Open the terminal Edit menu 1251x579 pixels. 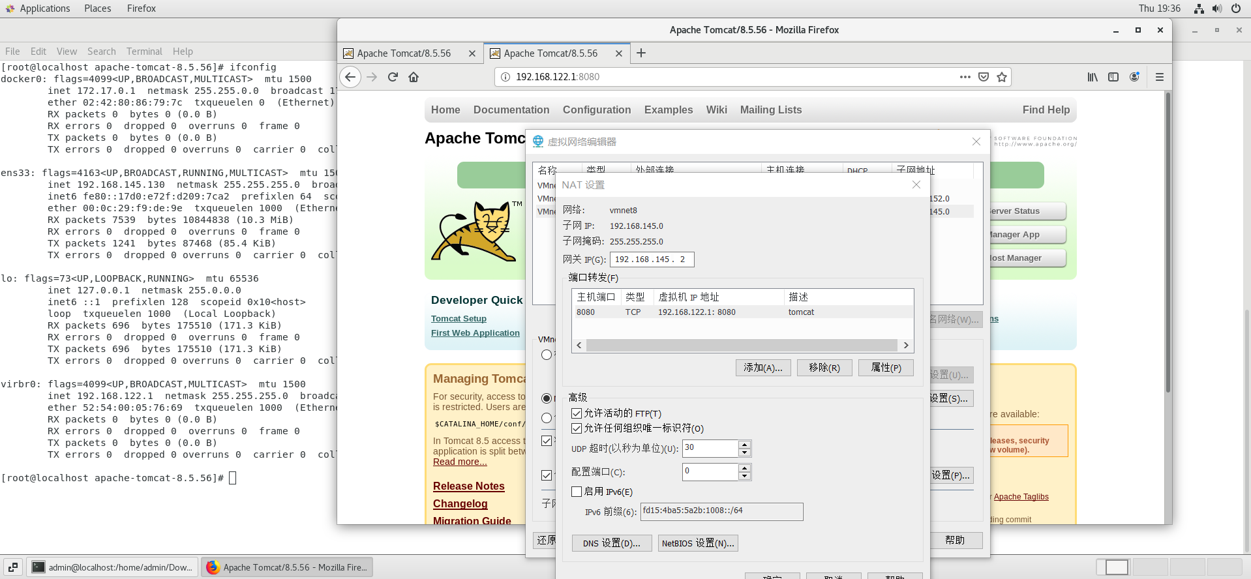click(38, 52)
